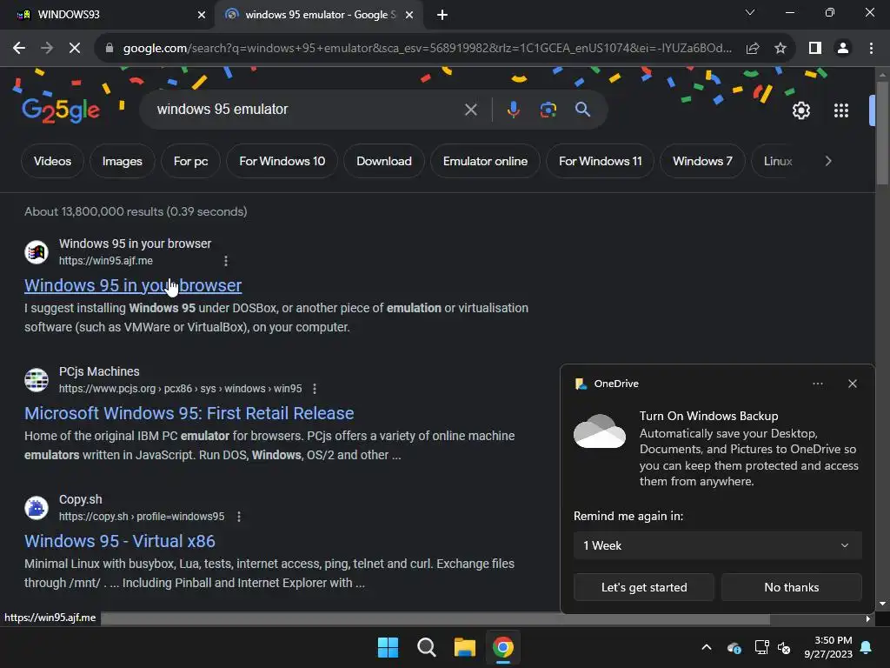Screen dimensions: 890x668
Task: Open more options for PCjs Machines result
Action: pos(315,389)
